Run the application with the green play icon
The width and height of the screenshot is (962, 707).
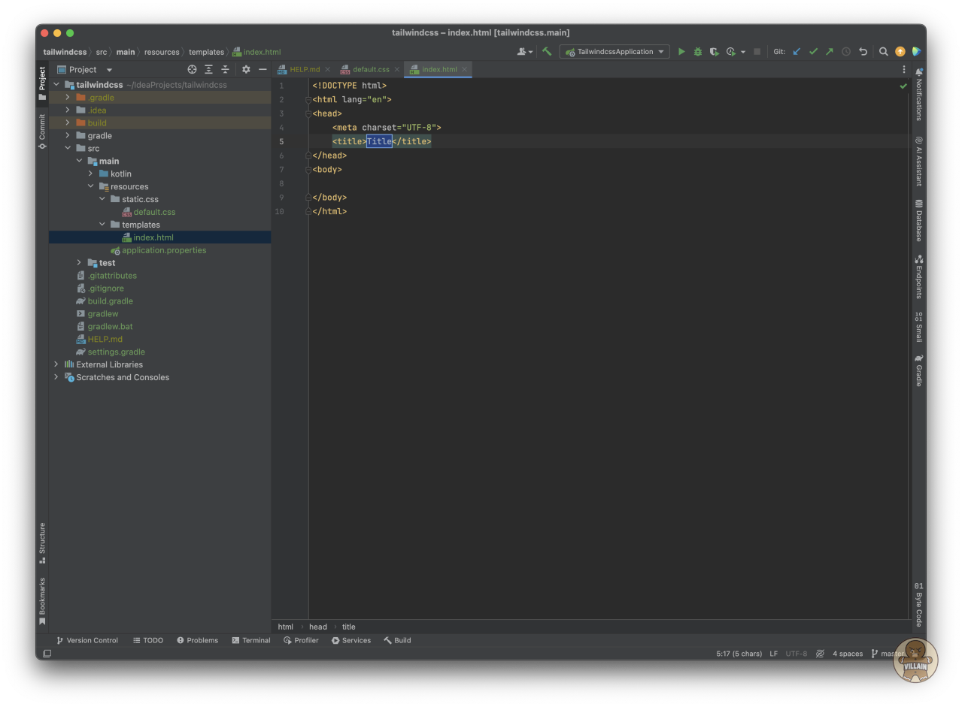(x=681, y=52)
